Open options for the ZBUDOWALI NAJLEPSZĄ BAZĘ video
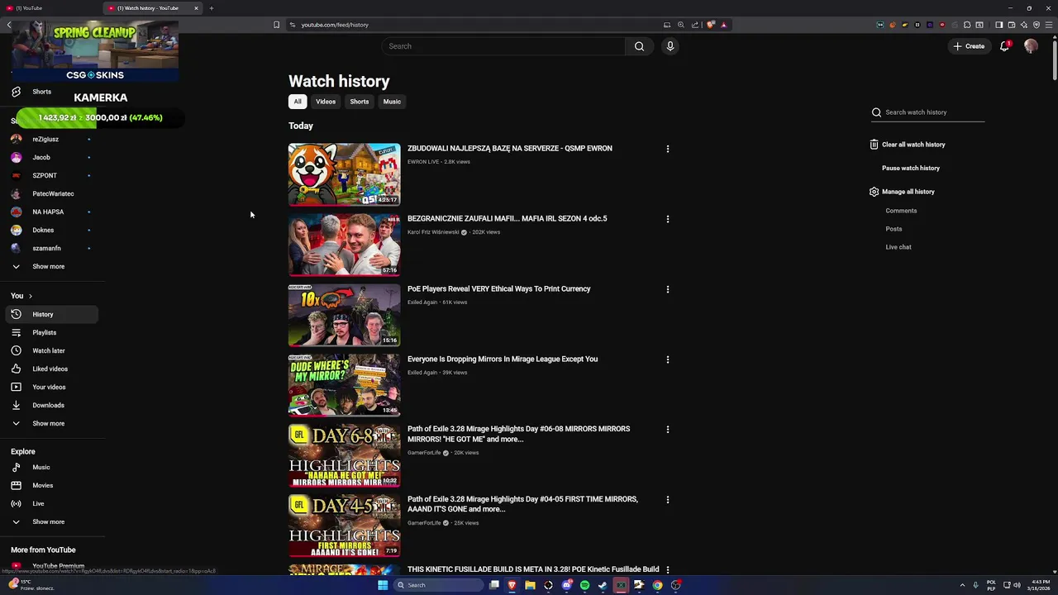Viewport: 1058px width, 595px height. [x=668, y=149]
